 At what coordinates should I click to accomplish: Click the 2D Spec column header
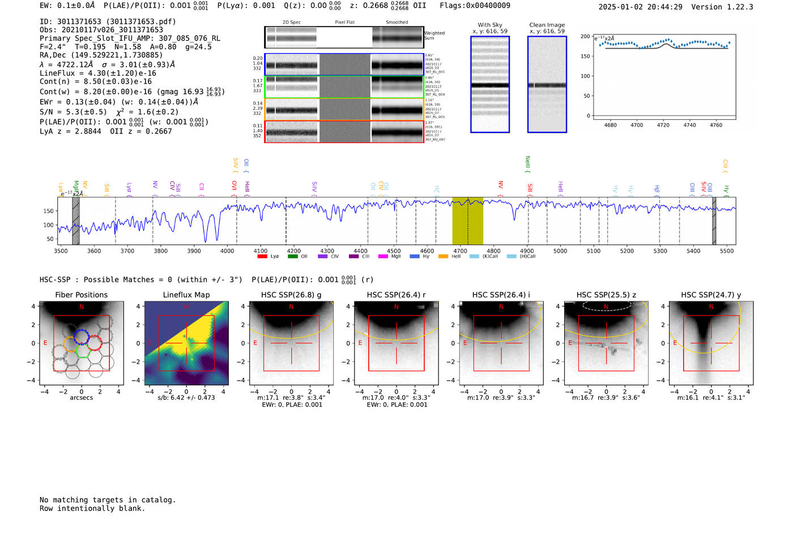point(292,23)
